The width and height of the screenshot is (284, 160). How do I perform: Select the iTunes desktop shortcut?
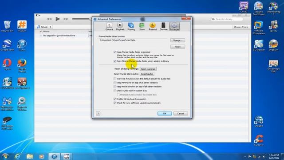pos(22,45)
